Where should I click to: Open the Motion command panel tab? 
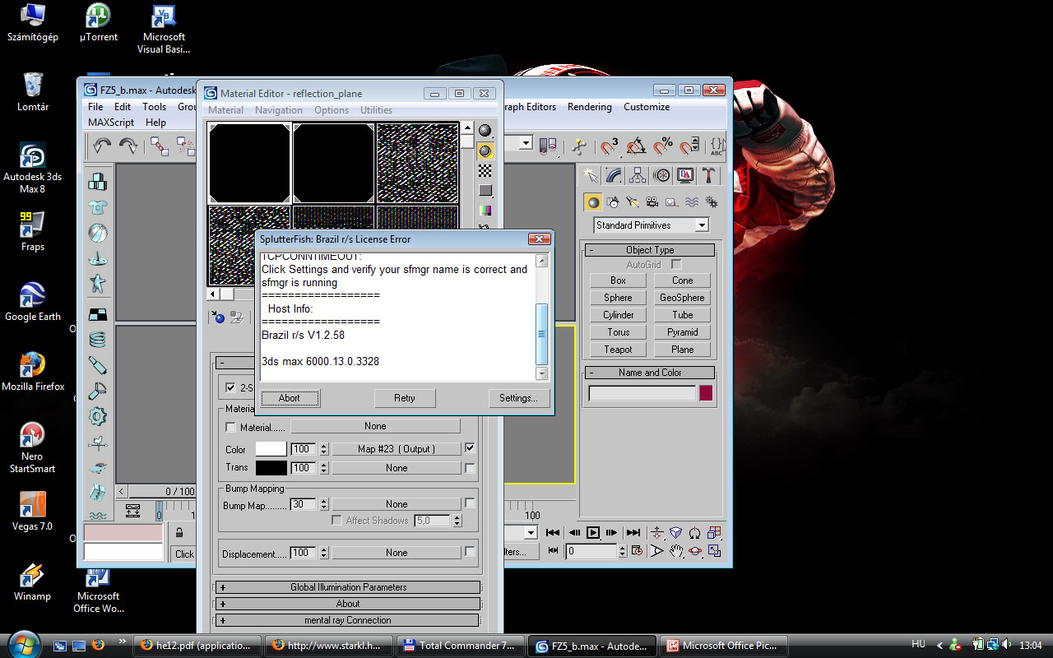pyautogui.click(x=661, y=175)
